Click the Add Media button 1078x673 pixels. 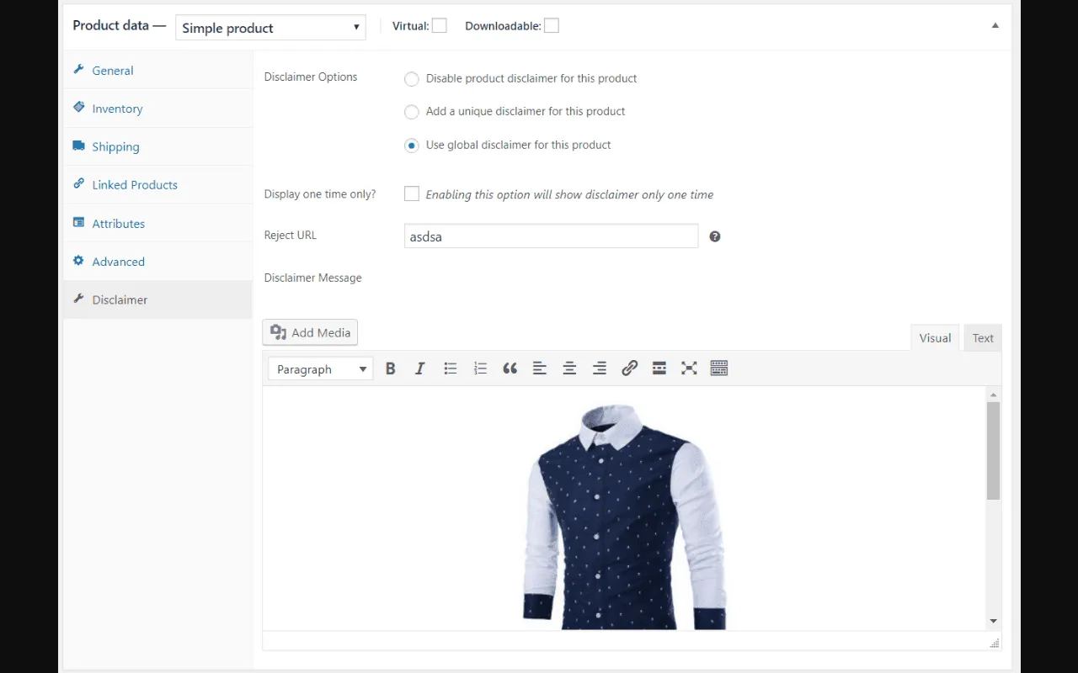[310, 332]
